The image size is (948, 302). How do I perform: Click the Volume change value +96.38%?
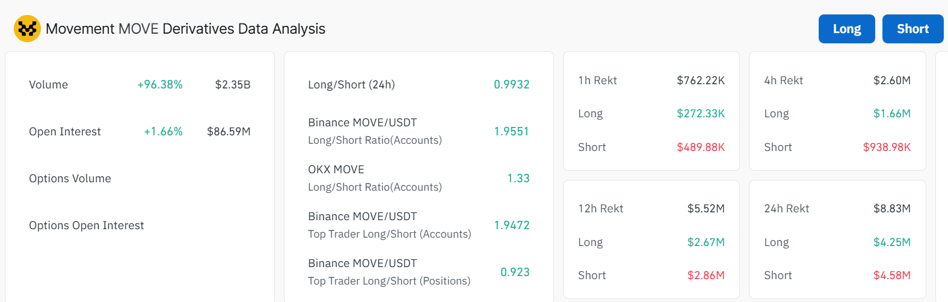(x=160, y=85)
